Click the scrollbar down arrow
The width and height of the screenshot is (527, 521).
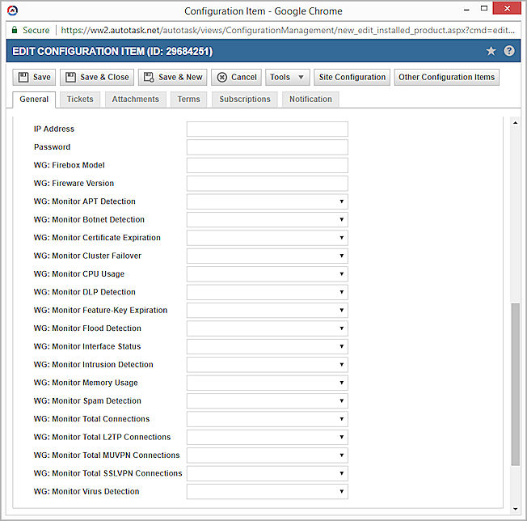pos(515,509)
